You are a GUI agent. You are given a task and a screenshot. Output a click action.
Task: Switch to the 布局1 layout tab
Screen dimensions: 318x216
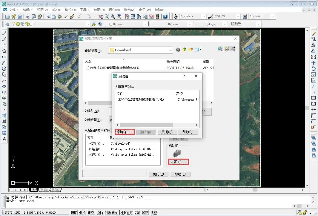pos(44,190)
